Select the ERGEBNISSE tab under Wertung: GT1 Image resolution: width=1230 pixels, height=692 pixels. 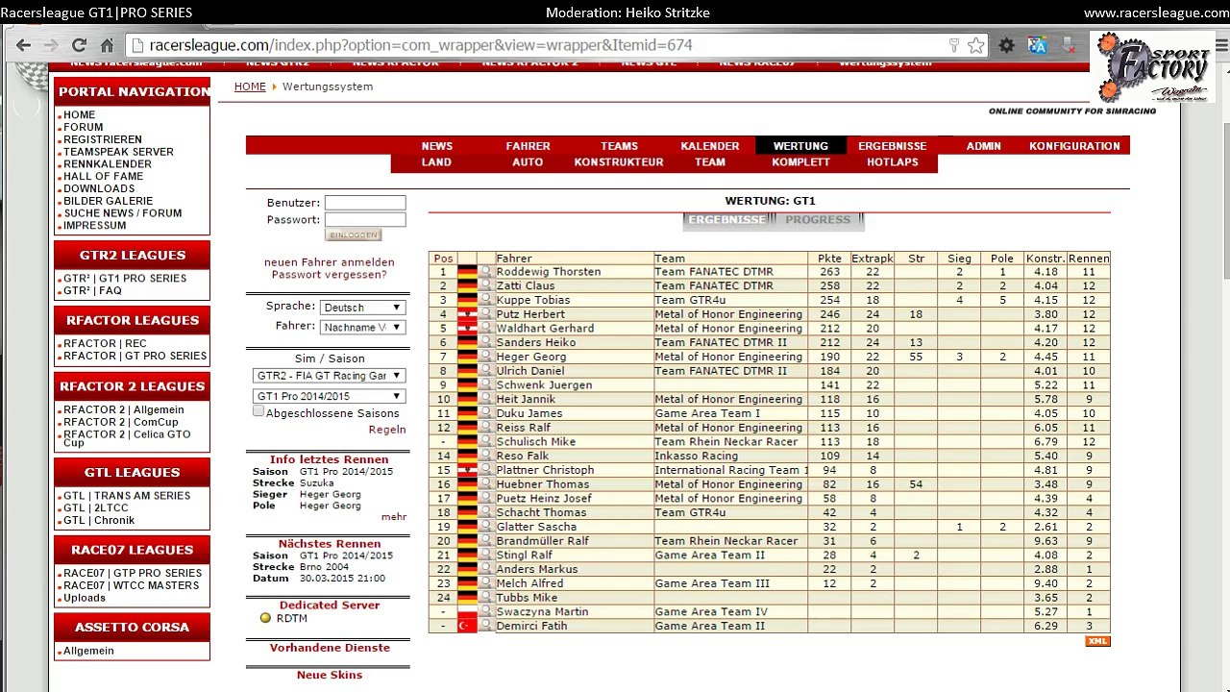[726, 220]
